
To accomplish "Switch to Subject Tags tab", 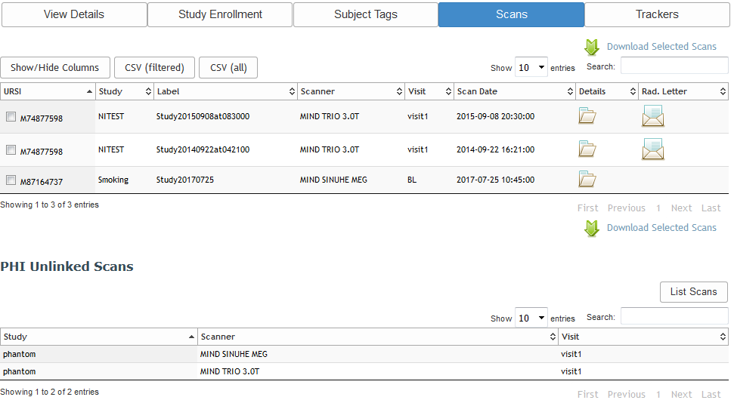I will [366, 14].
